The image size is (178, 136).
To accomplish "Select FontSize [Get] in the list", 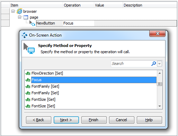I will 44,99.
